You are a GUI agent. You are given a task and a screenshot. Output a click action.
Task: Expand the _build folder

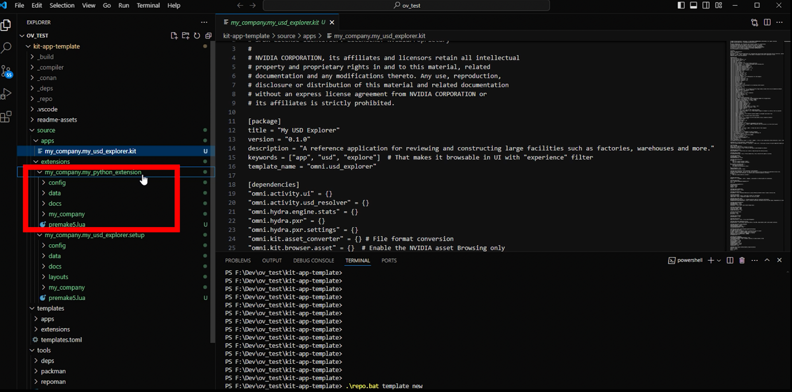[x=113, y=57]
